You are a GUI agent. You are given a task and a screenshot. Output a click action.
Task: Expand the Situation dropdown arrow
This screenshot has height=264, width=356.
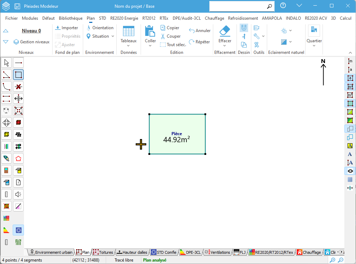pyautogui.click(x=112, y=36)
